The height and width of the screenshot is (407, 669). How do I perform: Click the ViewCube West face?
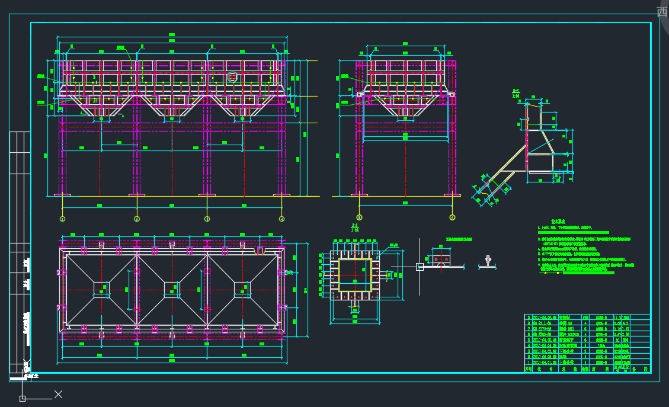click(x=662, y=11)
